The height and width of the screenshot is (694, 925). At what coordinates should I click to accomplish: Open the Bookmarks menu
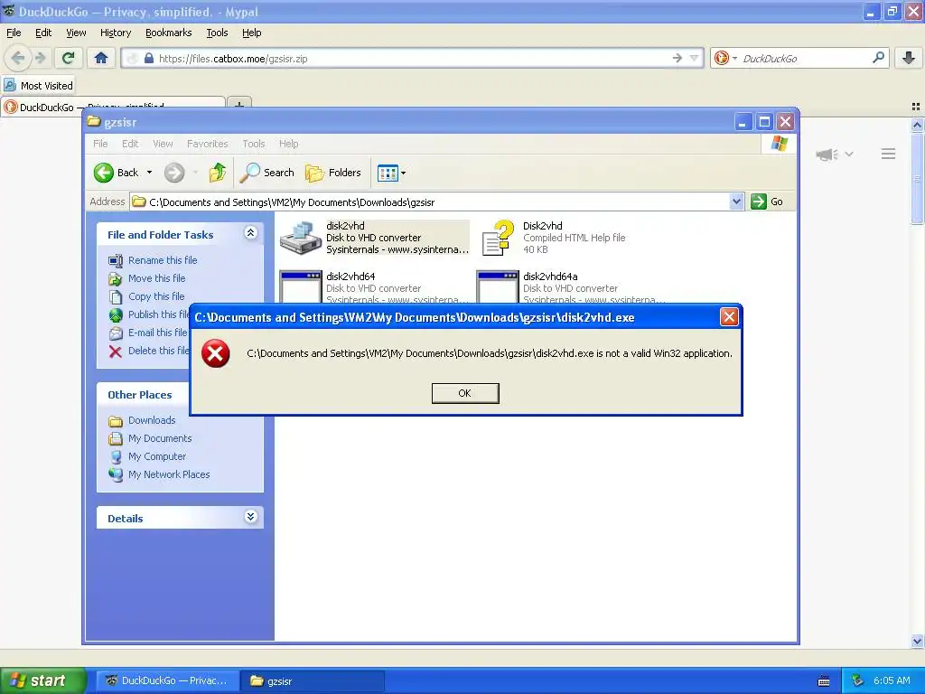coord(168,33)
